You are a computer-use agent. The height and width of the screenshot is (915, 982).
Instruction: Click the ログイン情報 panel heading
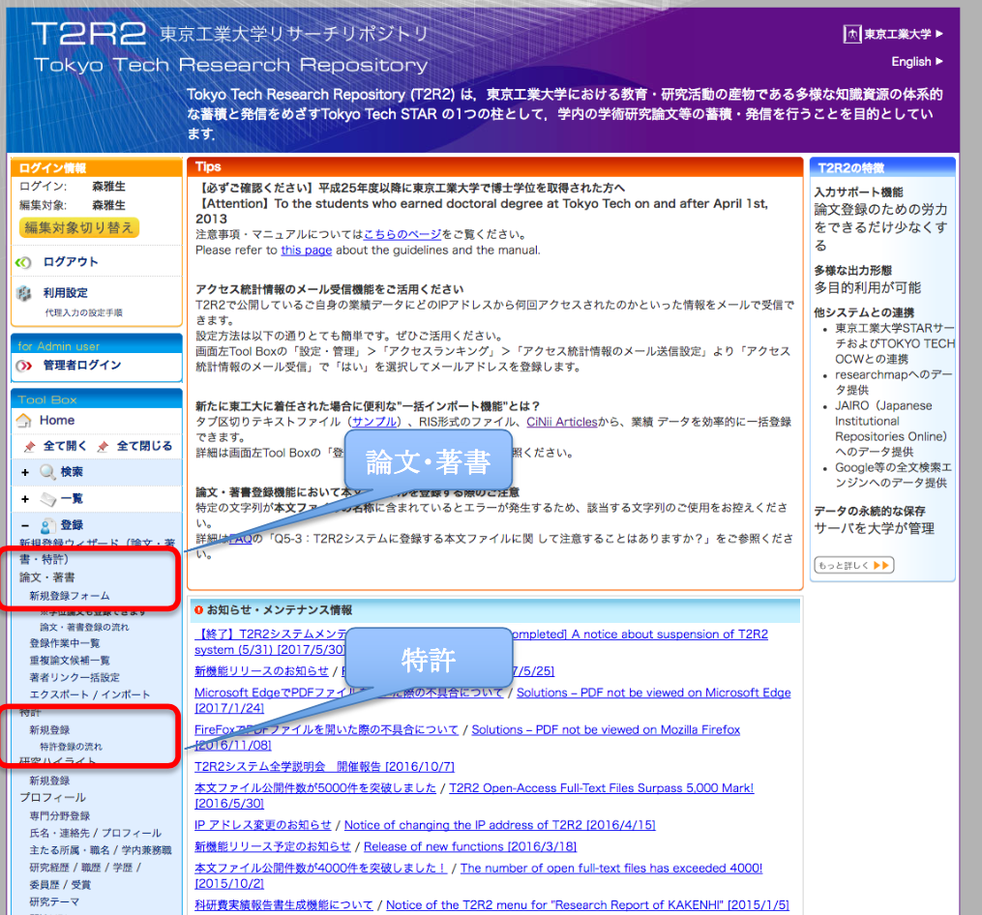(x=52, y=168)
